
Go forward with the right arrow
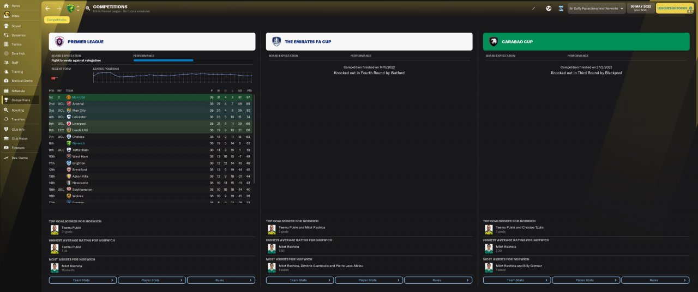click(x=59, y=9)
